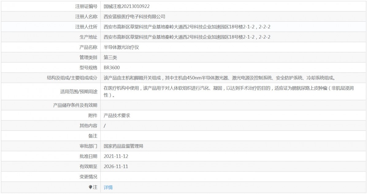The height and width of the screenshot is (194, 368).
Task: Click the 有效期至 label
Action: (x=88, y=167)
